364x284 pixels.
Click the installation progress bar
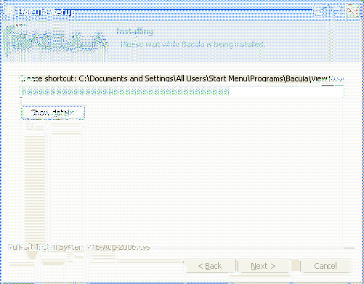pos(182,92)
